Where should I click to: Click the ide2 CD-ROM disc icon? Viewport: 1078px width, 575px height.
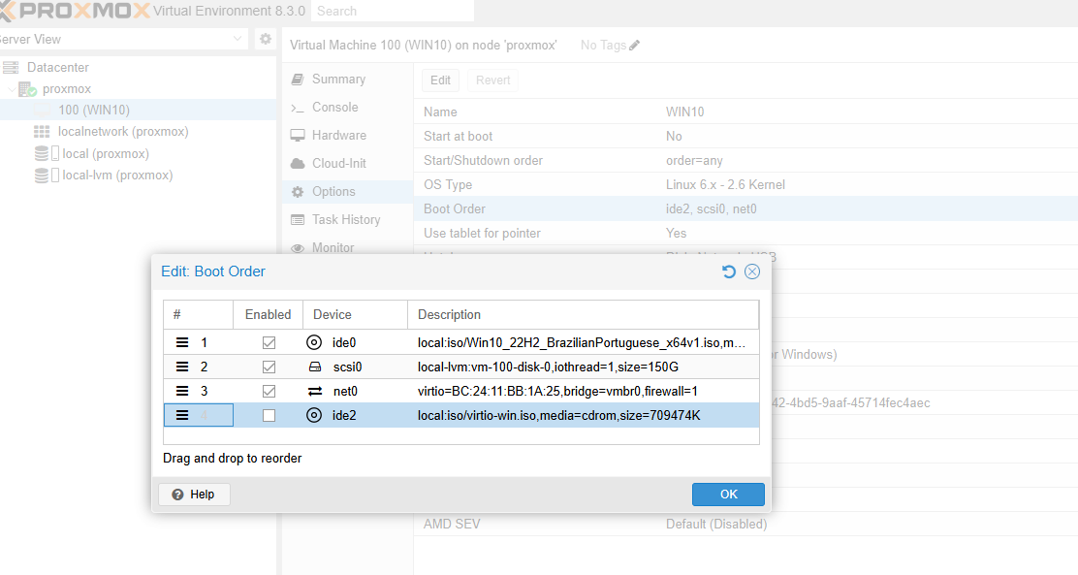314,415
